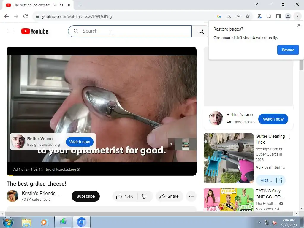
Task: Focus the YouTube Search input field
Action: (x=130, y=31)
